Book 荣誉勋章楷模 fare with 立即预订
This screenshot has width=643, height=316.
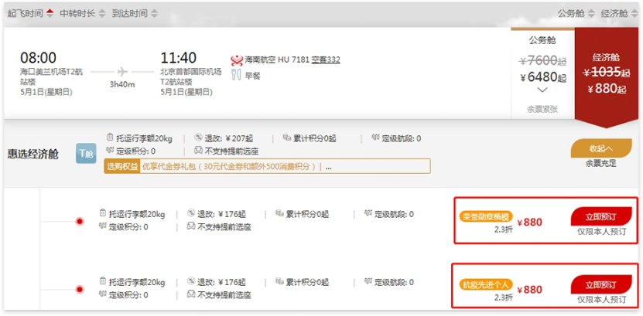(x=600, y=216)
